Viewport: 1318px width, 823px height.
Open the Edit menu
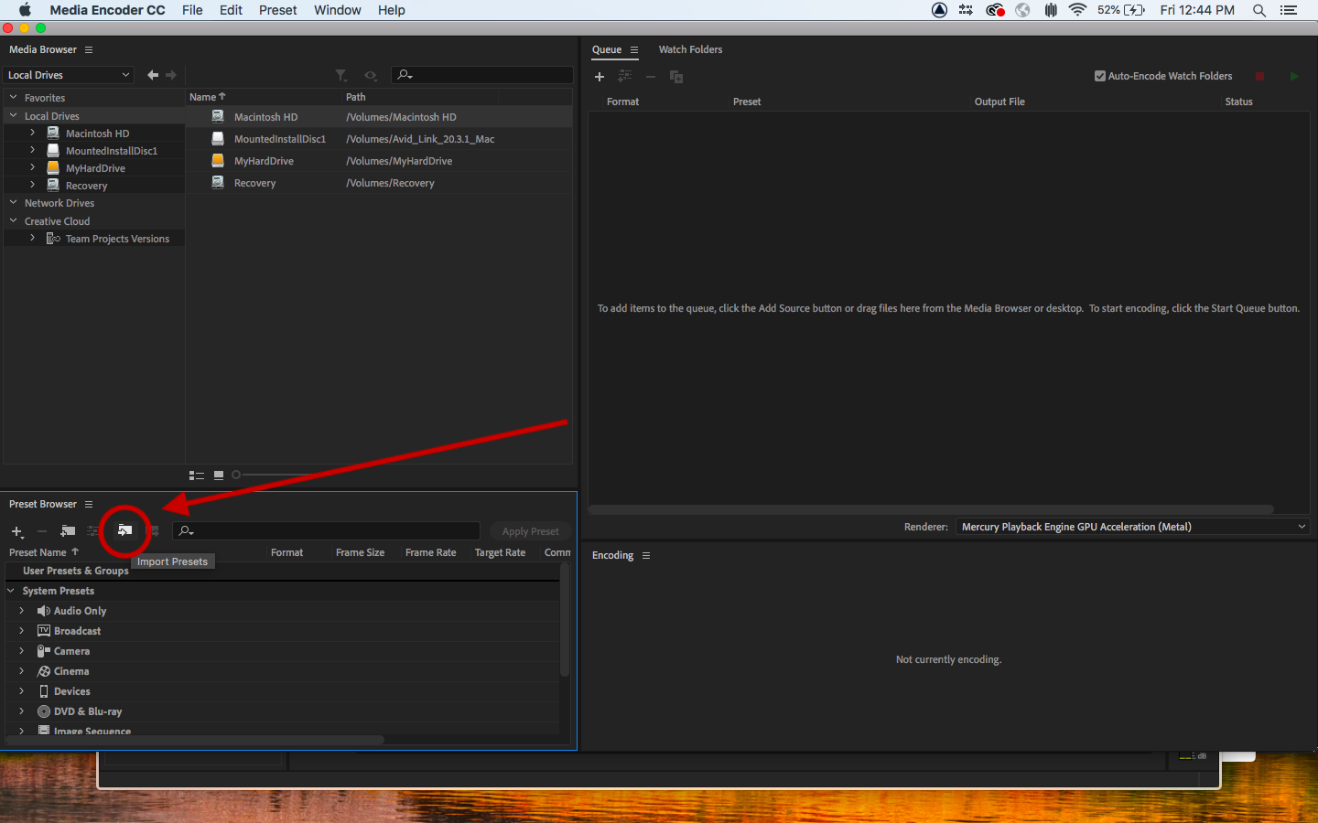231,10
